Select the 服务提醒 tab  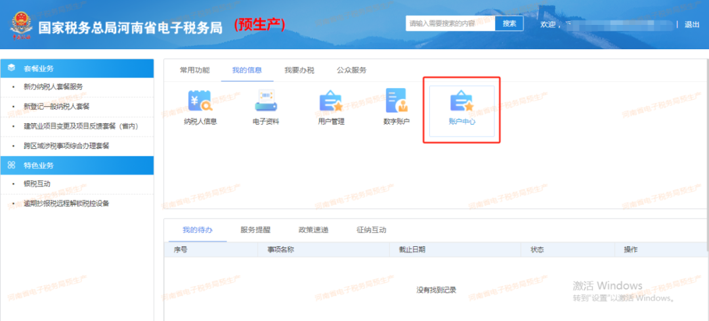[255, 230]
